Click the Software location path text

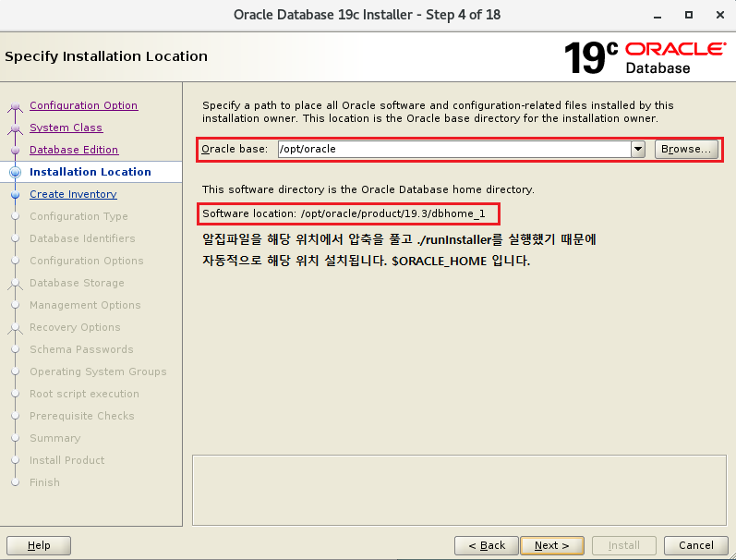[x=344, y=213]
